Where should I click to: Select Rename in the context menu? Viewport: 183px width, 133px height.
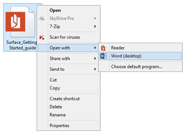click(58, 115)
